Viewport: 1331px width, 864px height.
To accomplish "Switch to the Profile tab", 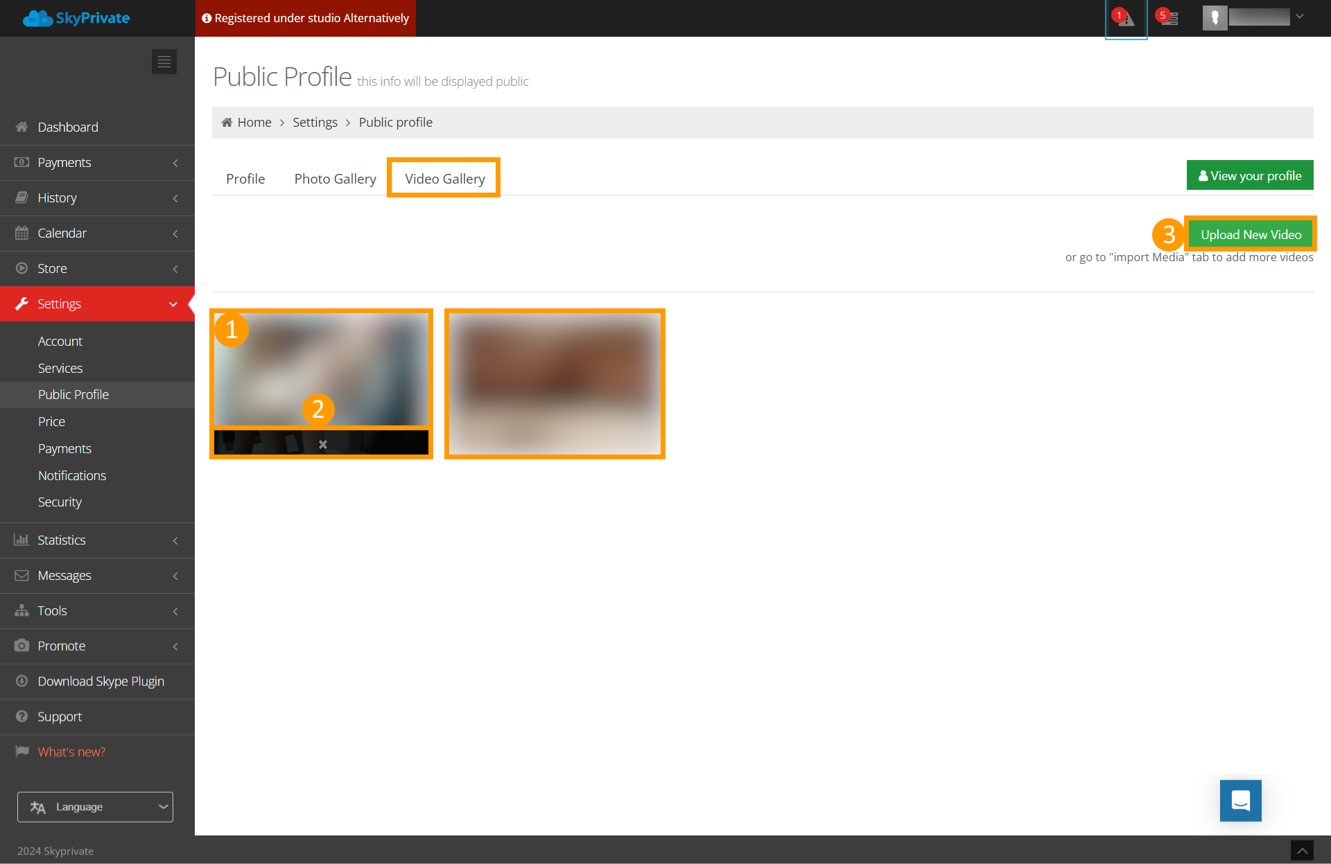I will tap(245, 179).
